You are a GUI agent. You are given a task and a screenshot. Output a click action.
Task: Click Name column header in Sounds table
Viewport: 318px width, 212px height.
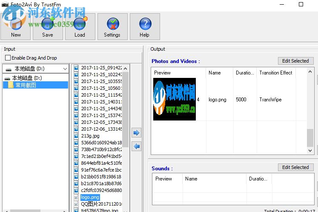215,179
